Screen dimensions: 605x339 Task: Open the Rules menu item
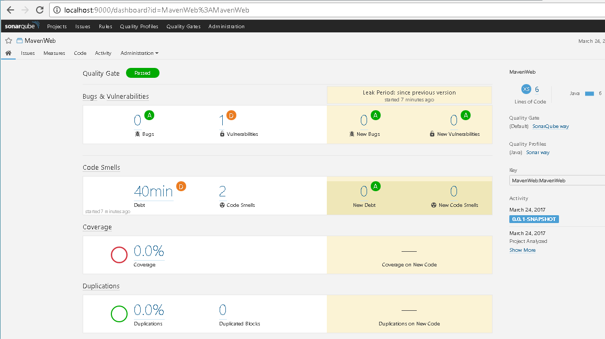coord(105,27)
